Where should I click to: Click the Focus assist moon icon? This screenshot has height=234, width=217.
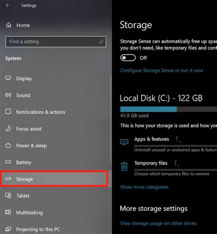coord(8,129)
